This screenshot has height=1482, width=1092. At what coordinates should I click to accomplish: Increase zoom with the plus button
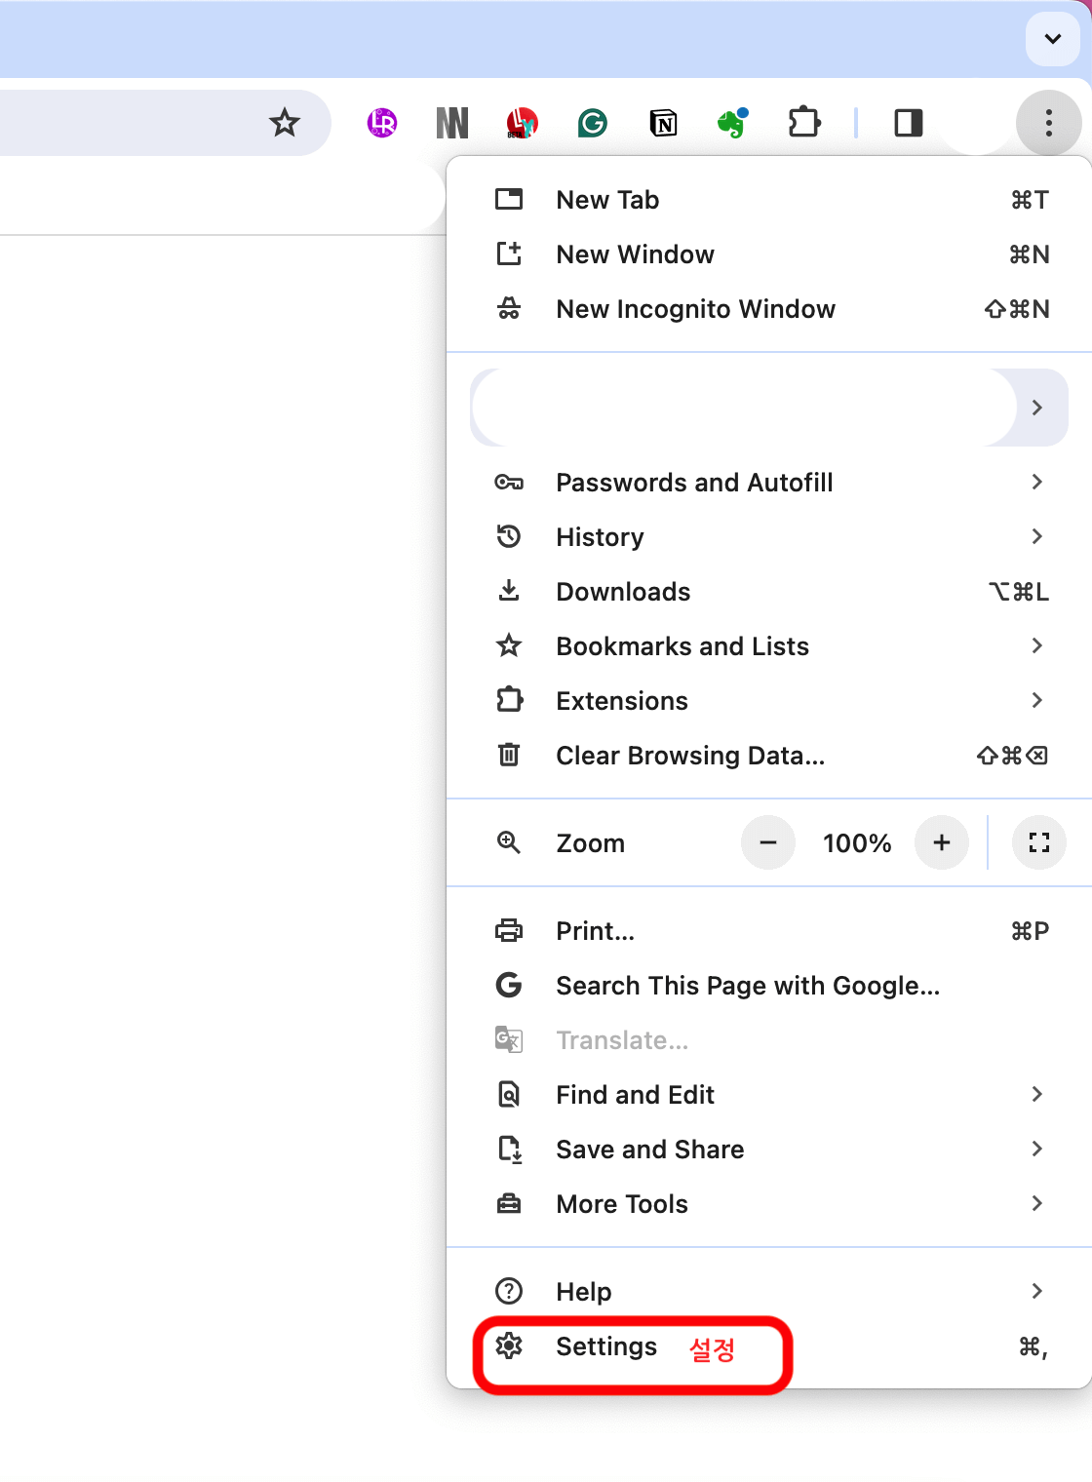[942, 842]
